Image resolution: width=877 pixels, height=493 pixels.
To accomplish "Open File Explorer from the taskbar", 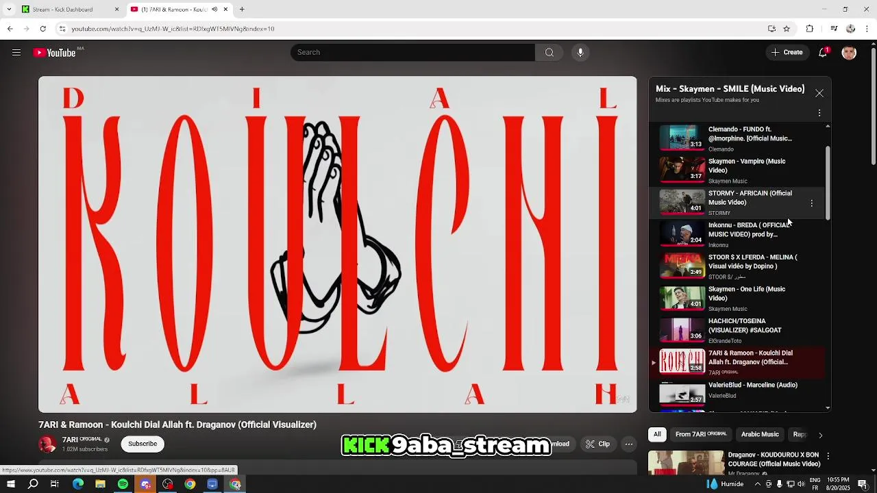I will click(100, 484).
